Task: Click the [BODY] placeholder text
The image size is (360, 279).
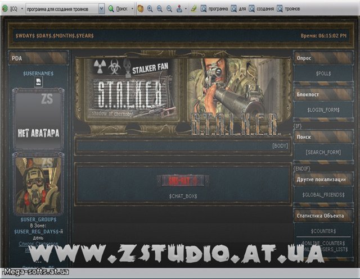Action: pyautogui.click(x=280, y=146)
